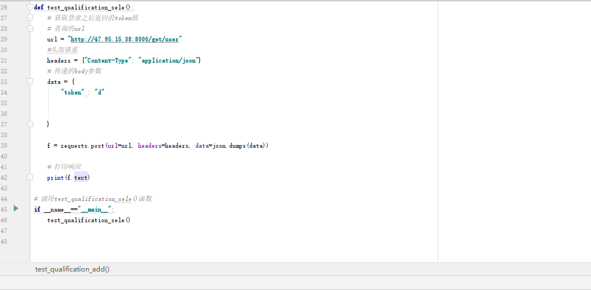Click the "token" key string
This screenshot has width=591, height=290.
(73, 92)
